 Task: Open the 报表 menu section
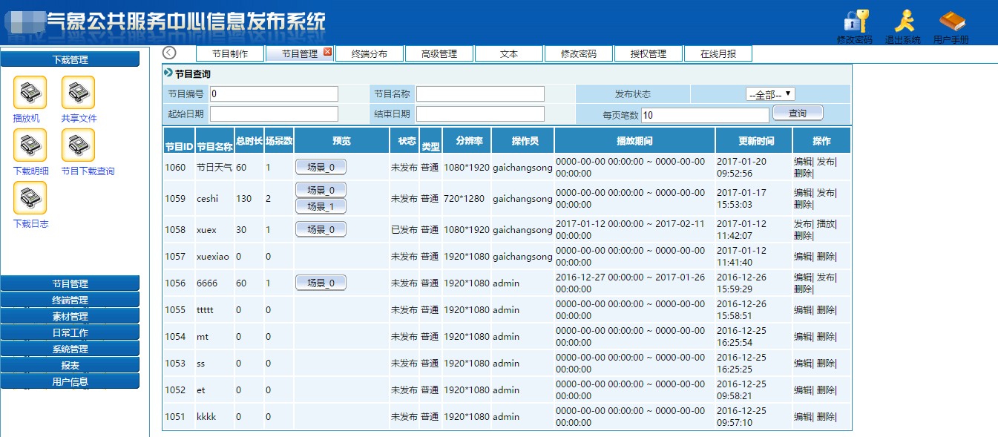coord(70,364)
